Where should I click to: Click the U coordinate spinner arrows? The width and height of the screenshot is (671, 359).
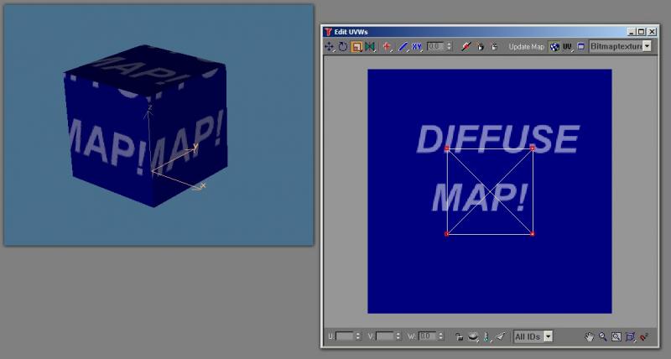pyautogui.click(x=358, y=336)
